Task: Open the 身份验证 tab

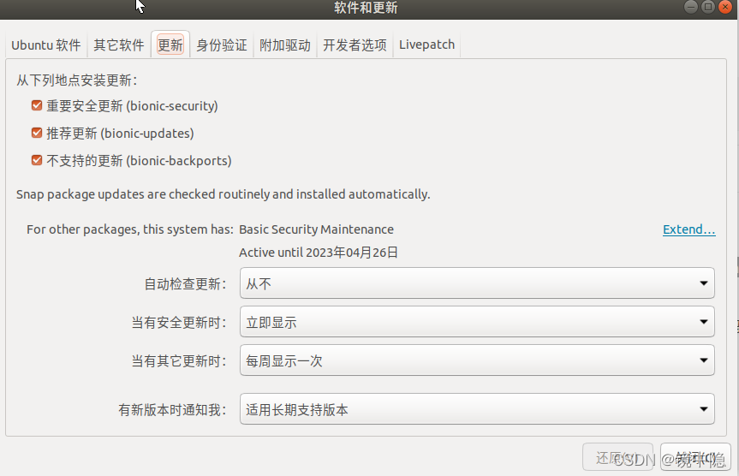Action: [x=222, y=45]
